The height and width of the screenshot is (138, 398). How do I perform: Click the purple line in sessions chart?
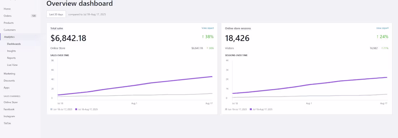click(x=310, y=84)
